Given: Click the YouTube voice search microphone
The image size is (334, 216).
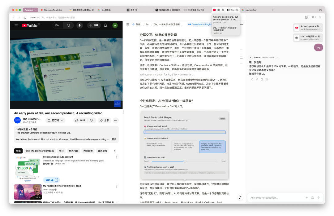Looking at the screenshot, I should [80, 25].
